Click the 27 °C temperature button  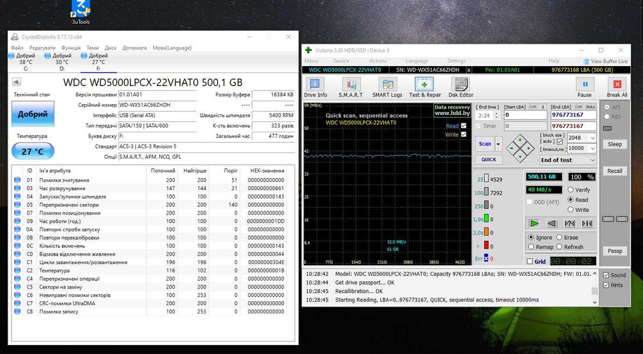coord(33,151)
